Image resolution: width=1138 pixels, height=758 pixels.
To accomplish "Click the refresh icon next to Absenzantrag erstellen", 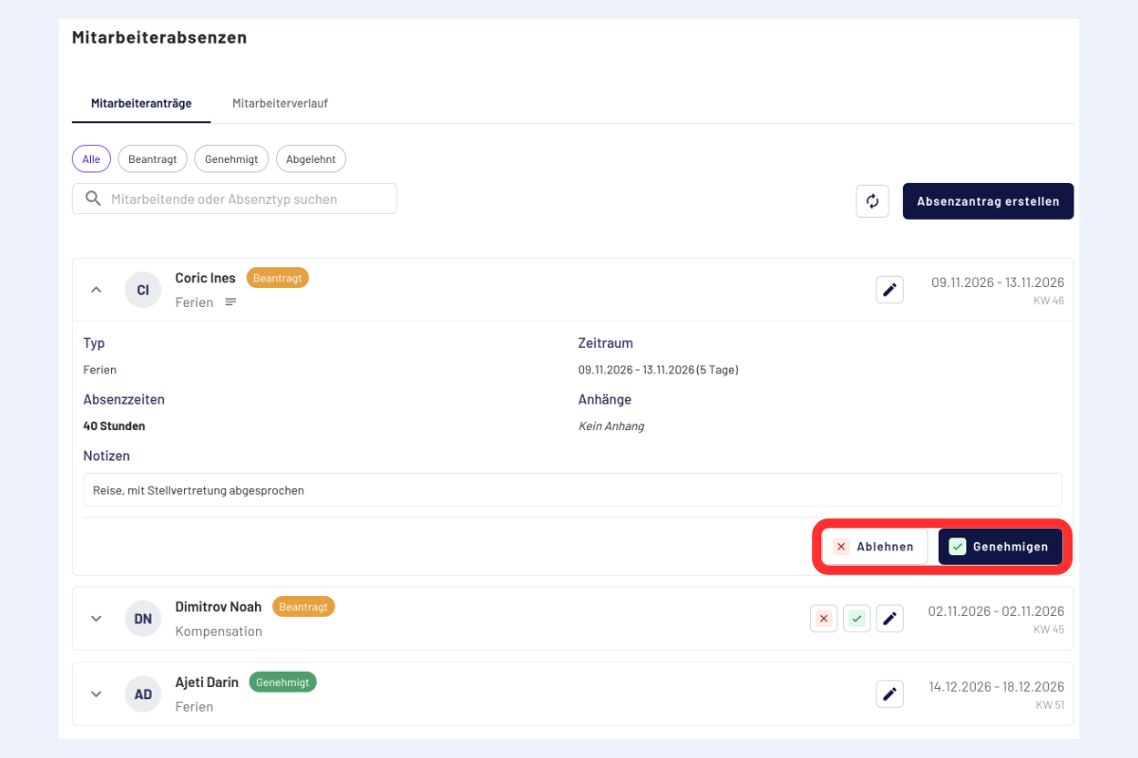I will coord(872,201).
